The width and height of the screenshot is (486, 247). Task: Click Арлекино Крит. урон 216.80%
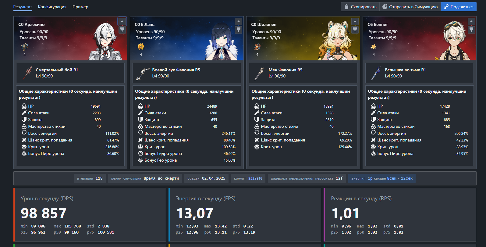click(x=112, y=147)
